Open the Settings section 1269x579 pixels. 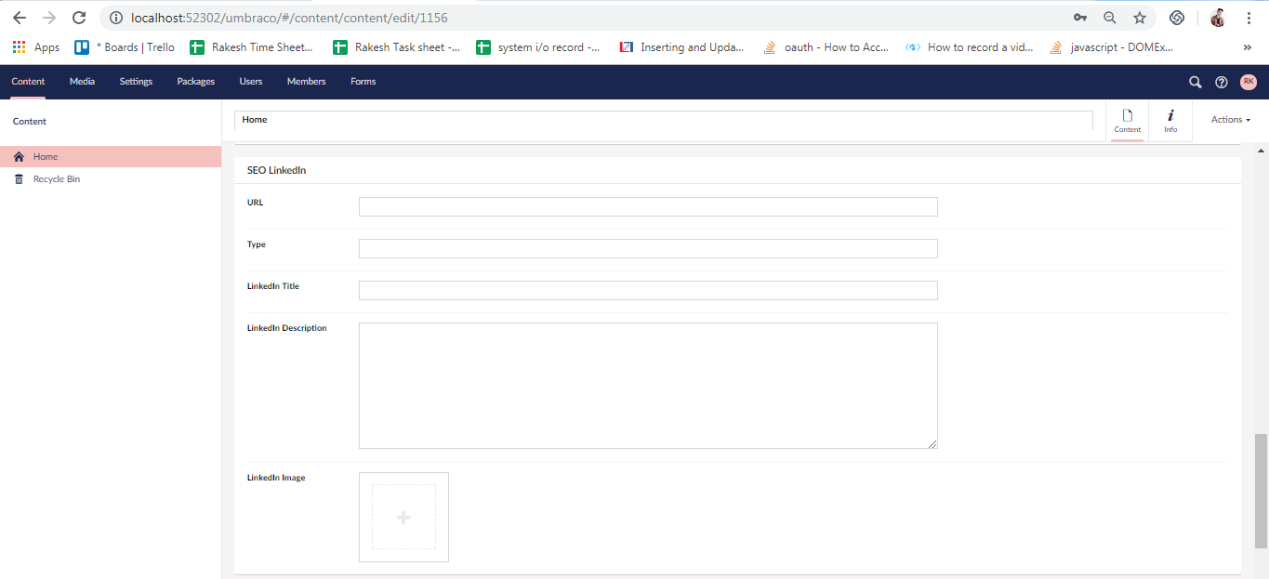(136, 82)
